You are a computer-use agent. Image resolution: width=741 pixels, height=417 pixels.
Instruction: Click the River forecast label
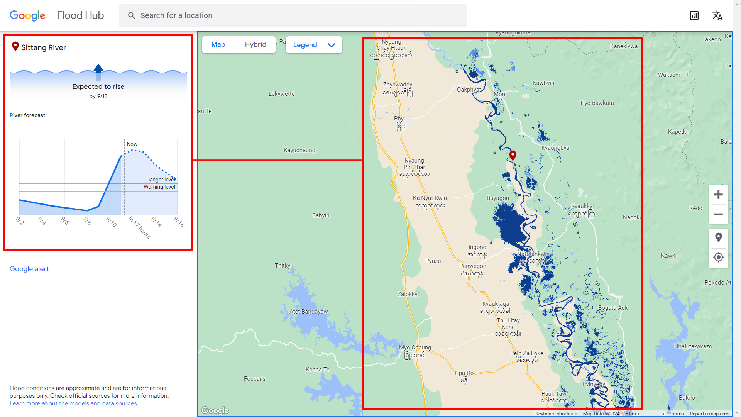(x=27, y=115)
